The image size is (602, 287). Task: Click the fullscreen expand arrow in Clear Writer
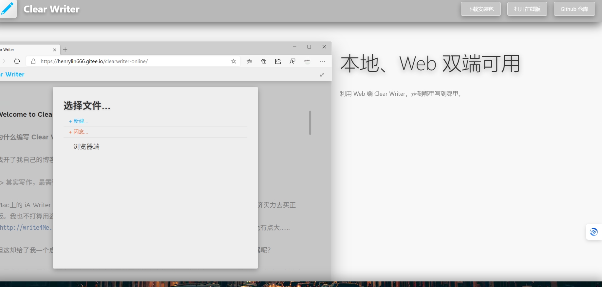pos(322,74)
